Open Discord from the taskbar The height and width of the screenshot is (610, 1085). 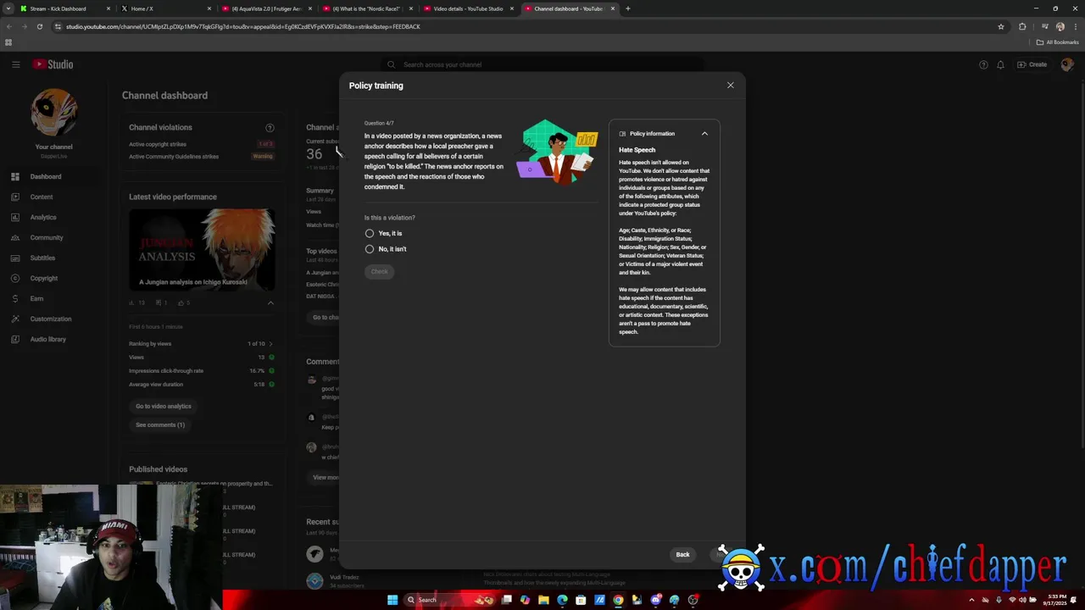[x=655, y=600]
